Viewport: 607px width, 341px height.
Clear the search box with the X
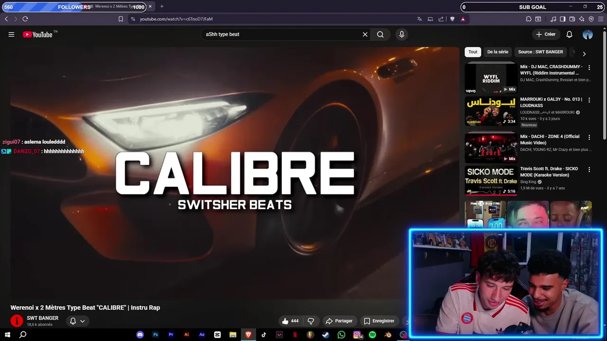pos(365,34)
